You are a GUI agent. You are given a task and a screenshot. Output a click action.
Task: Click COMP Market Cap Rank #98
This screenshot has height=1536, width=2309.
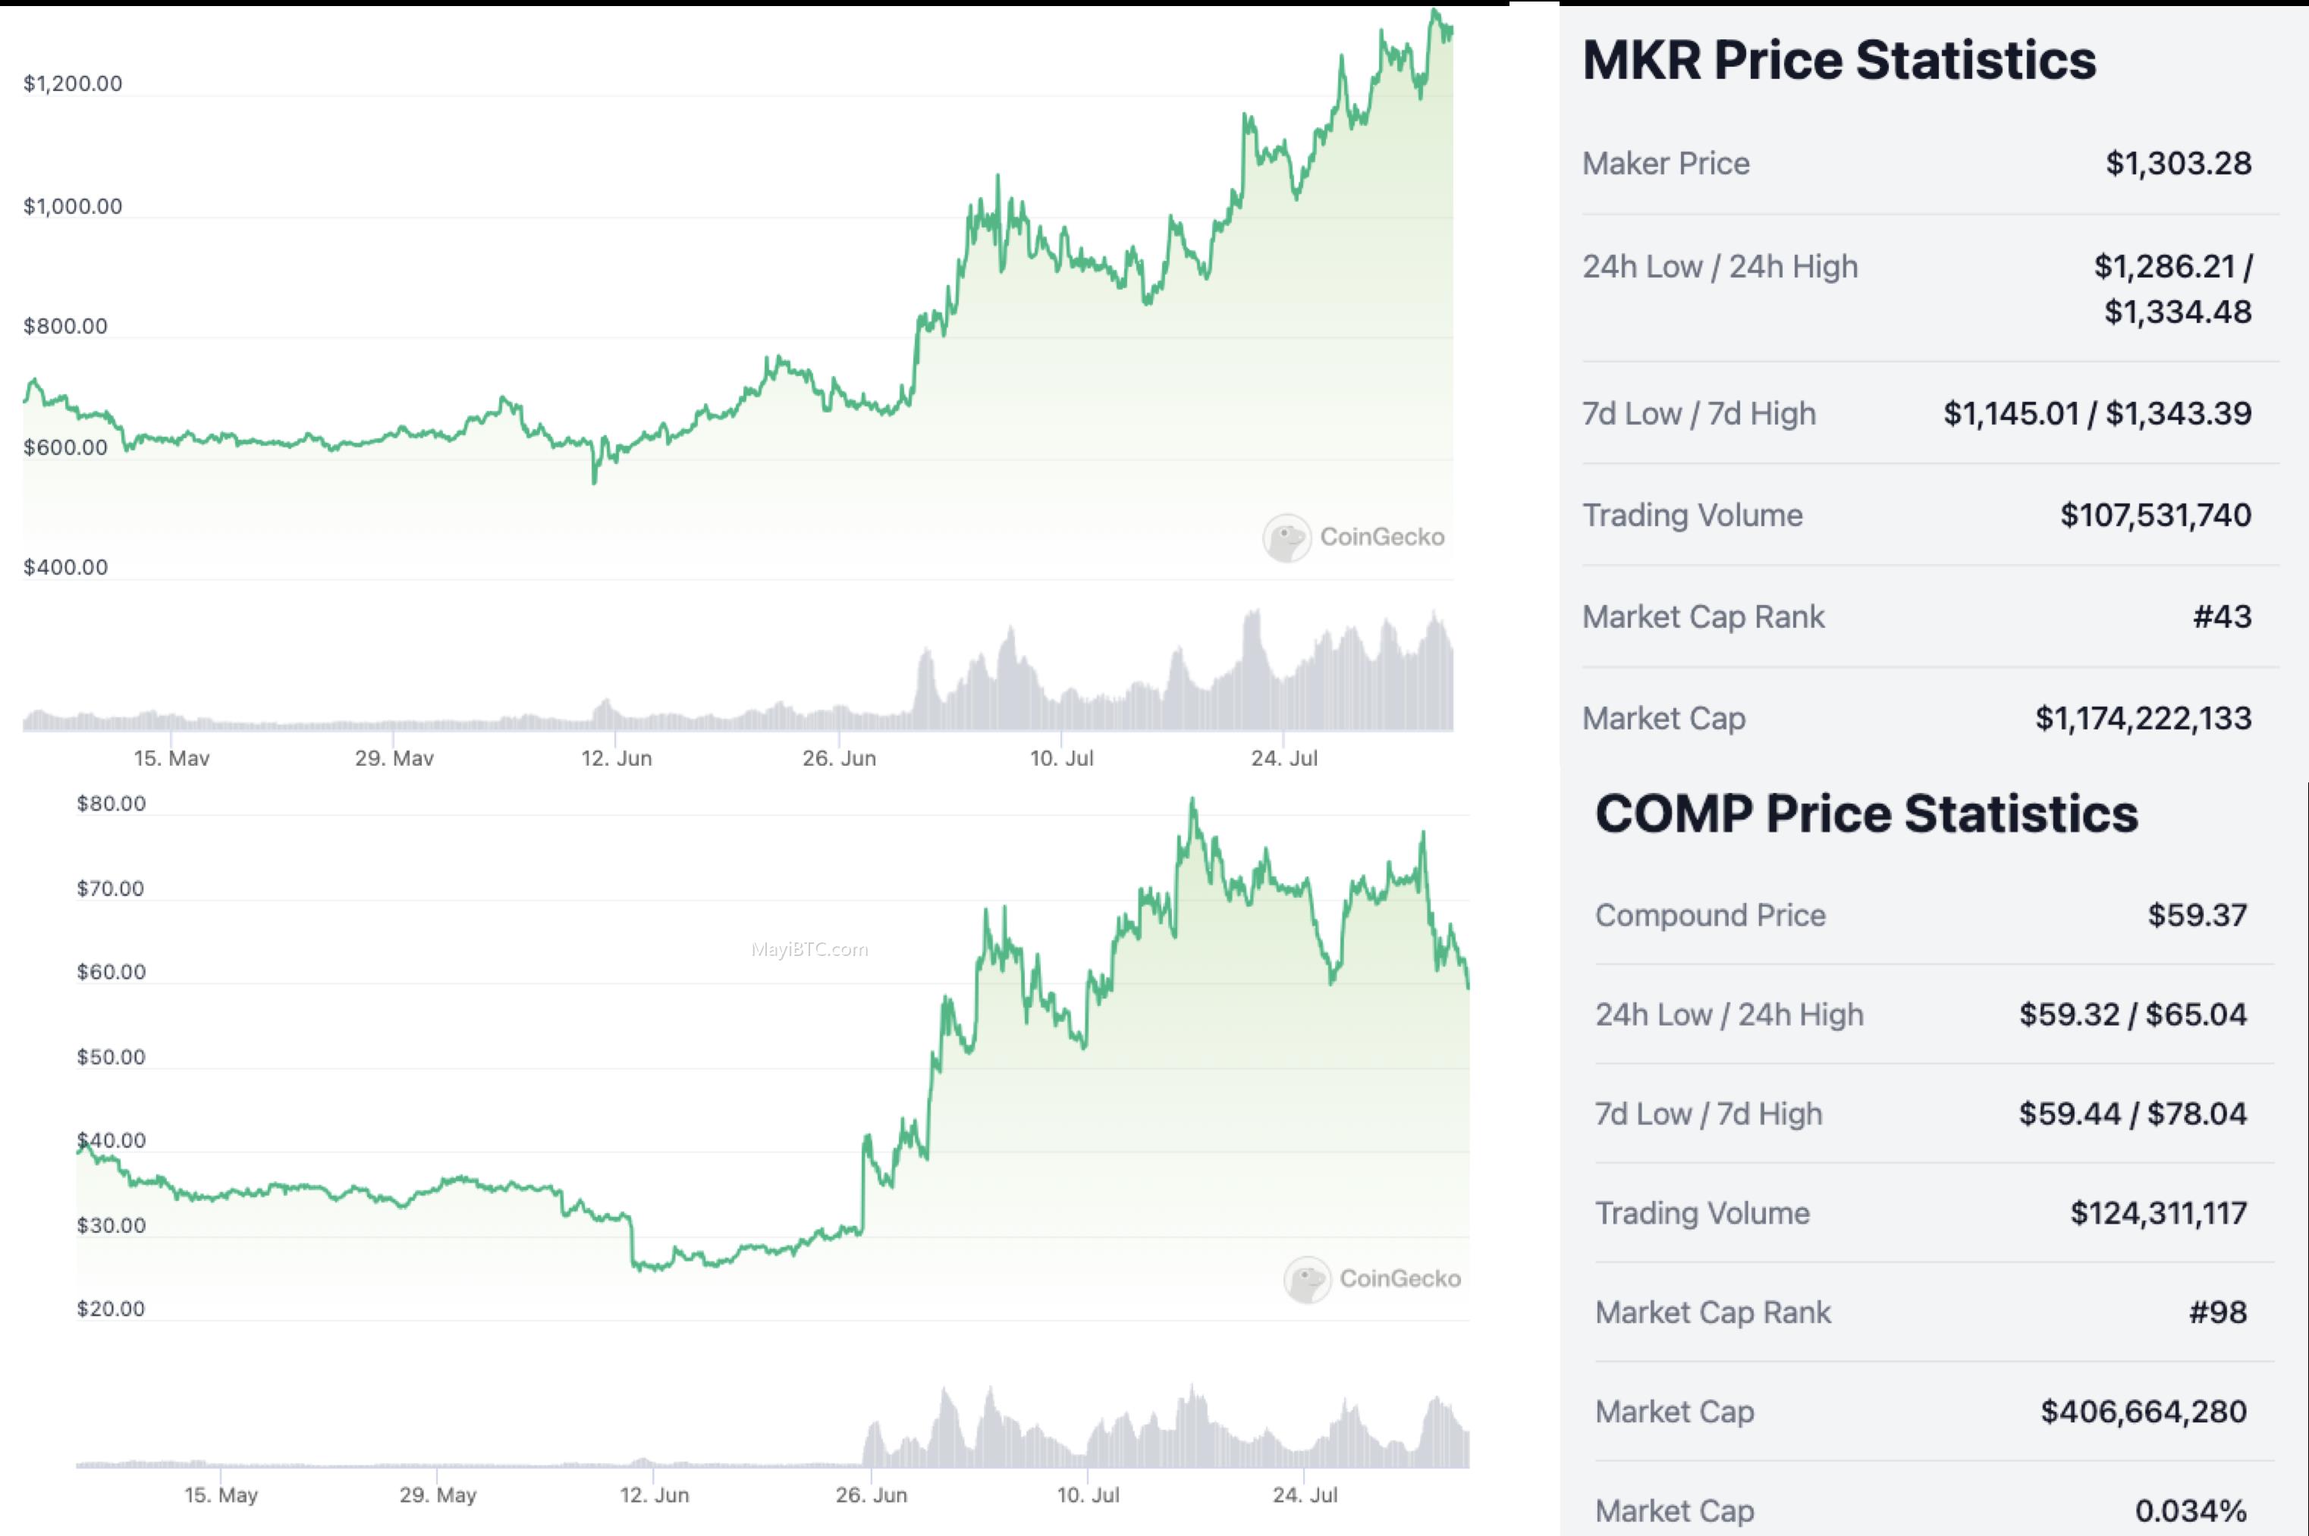(2218, 1312)
